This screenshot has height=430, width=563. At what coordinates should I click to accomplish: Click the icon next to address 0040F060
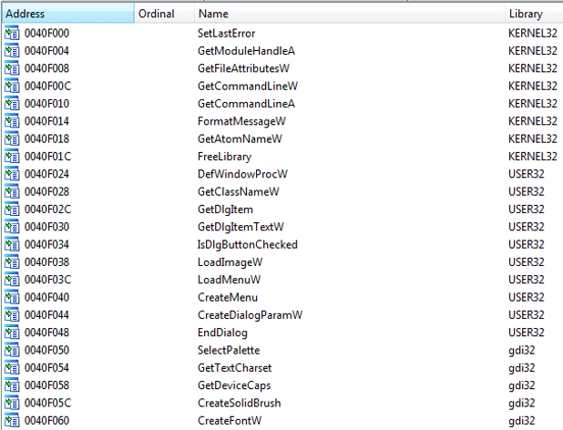(x=12, y=420)
